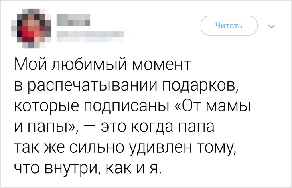This screenshot has height=188, width=292.
Task: Expand the tweet options chevron
Action: click(x=271, y=27)
